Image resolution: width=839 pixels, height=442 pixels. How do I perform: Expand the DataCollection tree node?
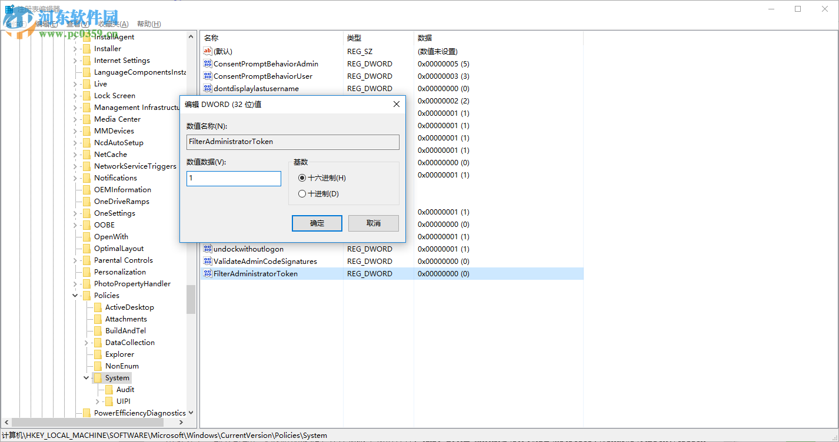point(86,342)
